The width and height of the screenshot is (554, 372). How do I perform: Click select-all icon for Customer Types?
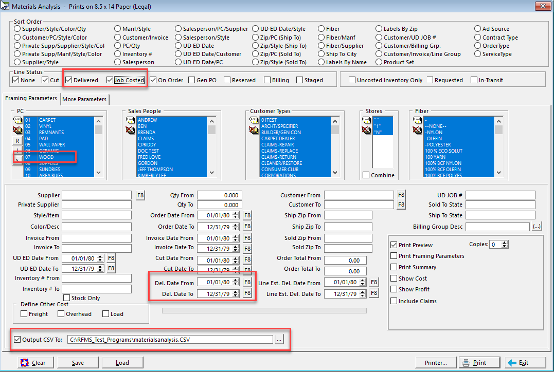(x=253, y=120)
